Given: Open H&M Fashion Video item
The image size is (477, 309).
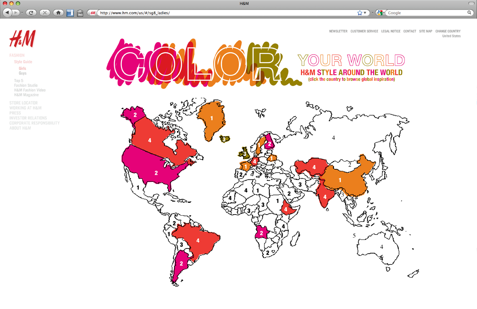Looking at the screenshot, I should (30, 90).
